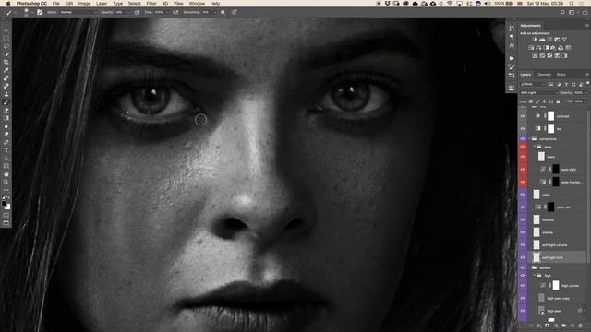Add a Black & White adjustment
591x332 pixels.
(x=546, y=48)
